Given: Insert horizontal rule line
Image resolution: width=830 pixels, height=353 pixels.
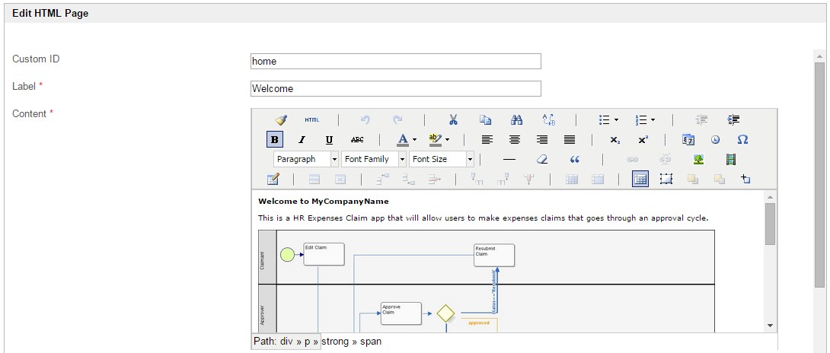Looking at the screenshot, I should tap(509, 159).
